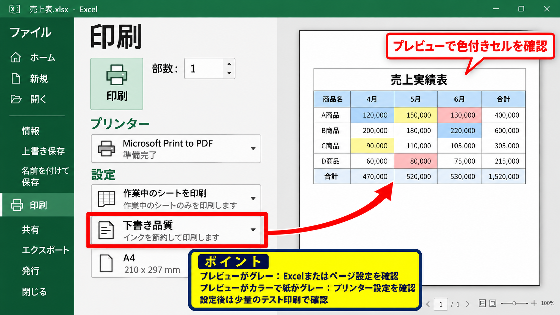
Task: Open the 共有 page
Action: point(30,230)
